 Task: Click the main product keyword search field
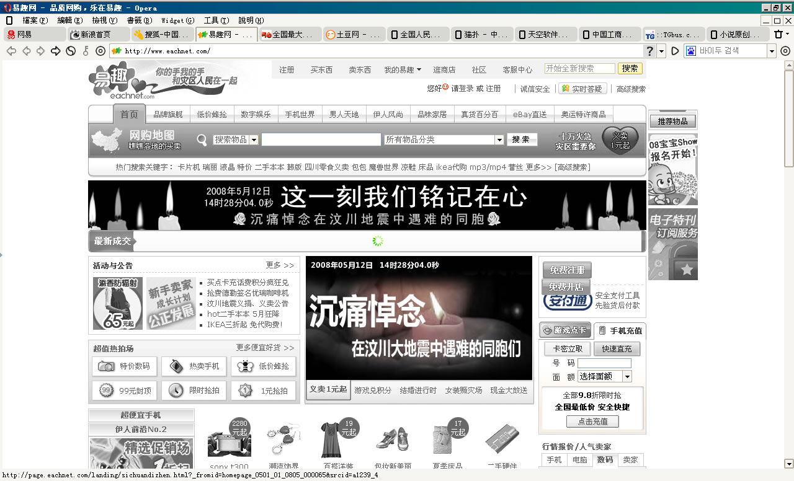(321, 140)
